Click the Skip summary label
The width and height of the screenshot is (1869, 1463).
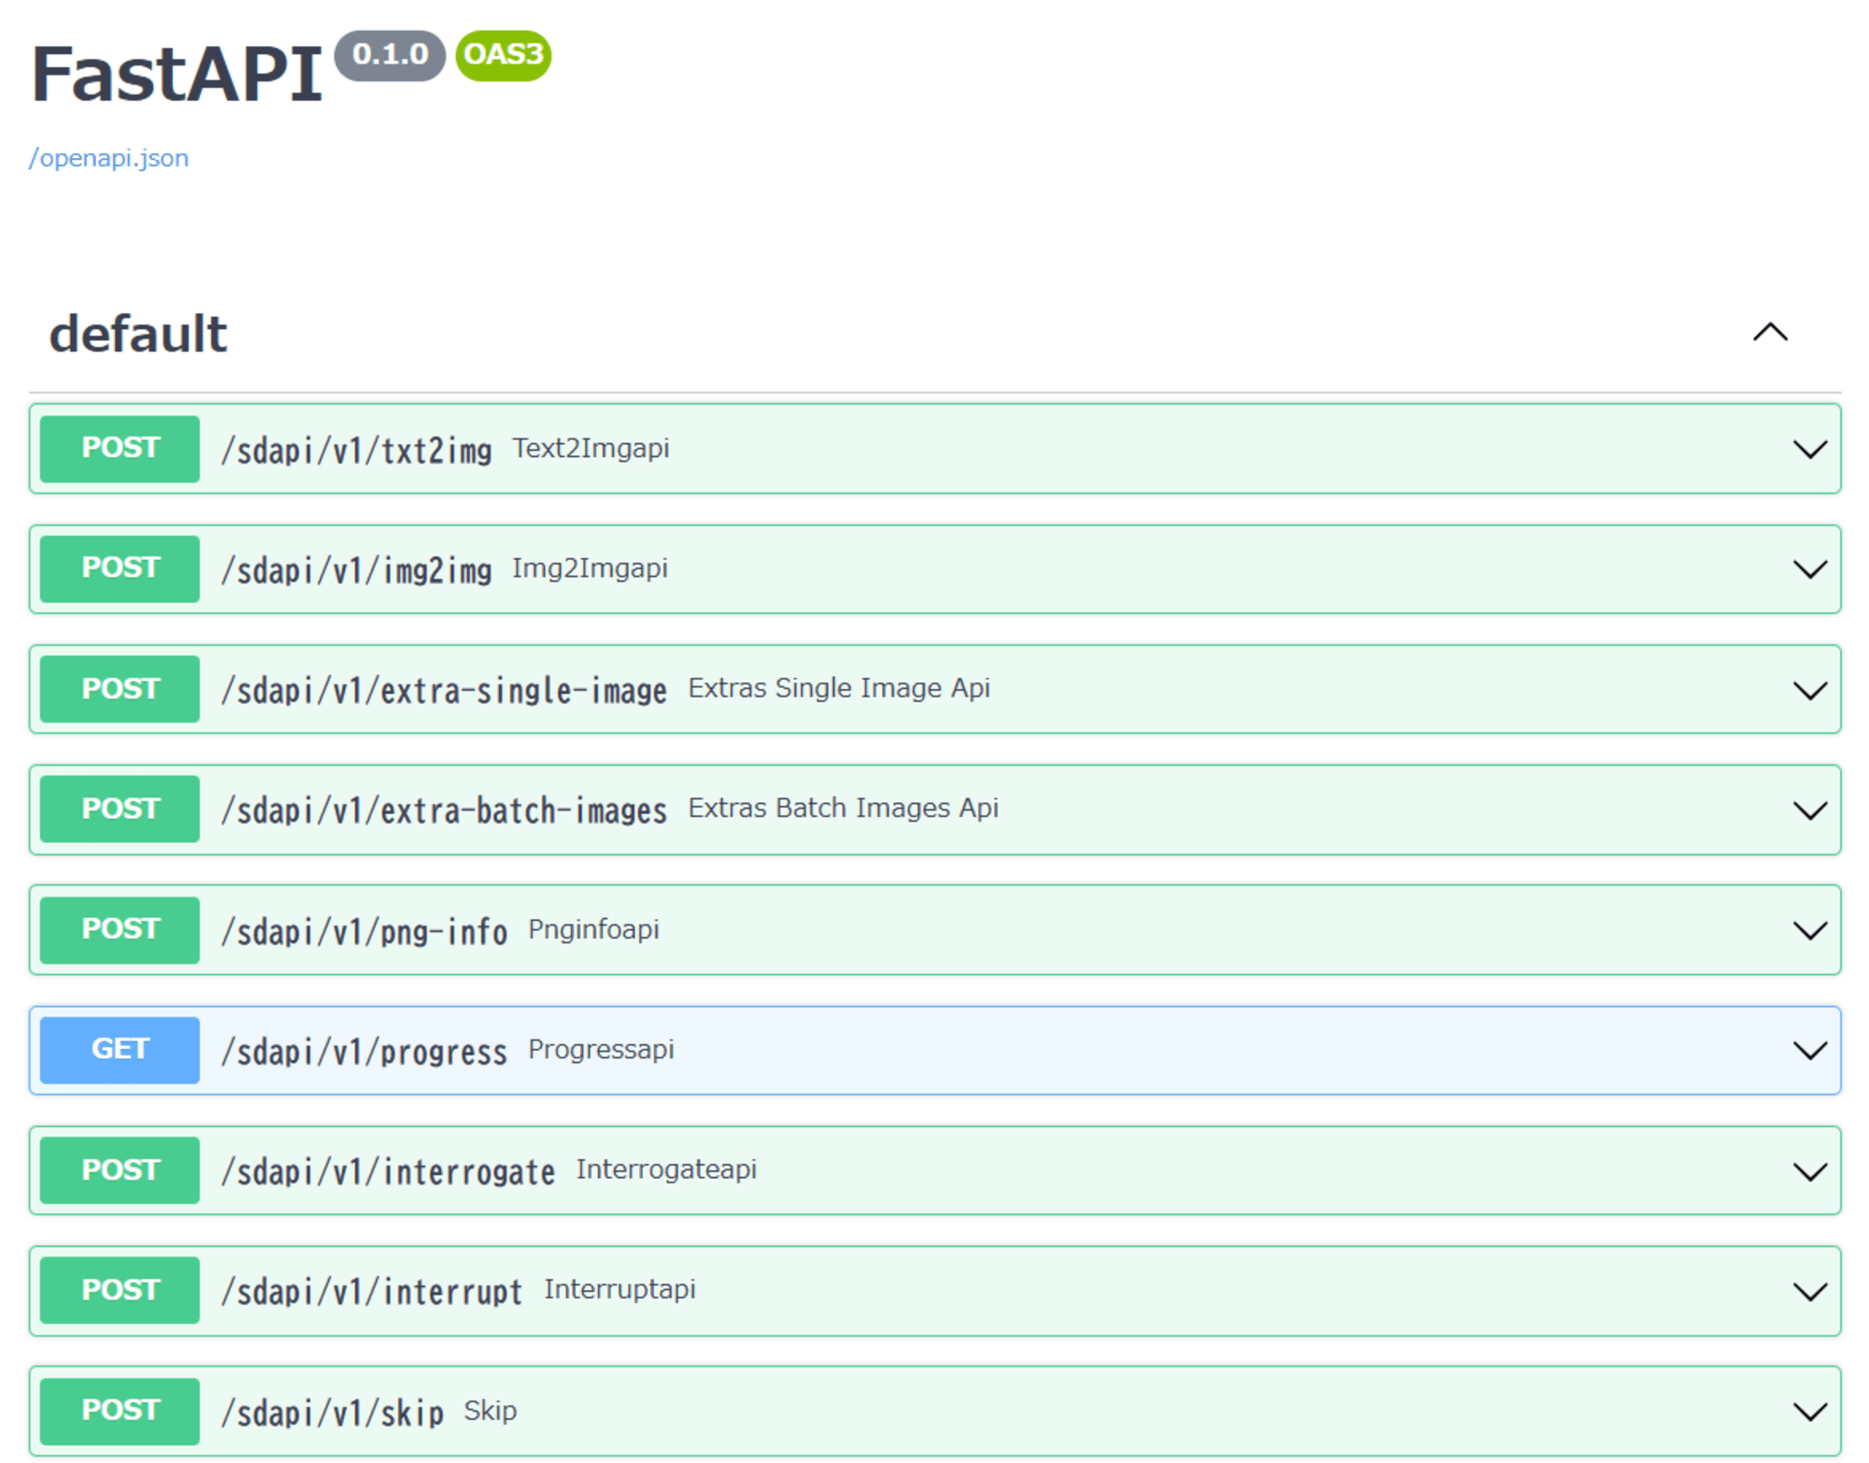[x=490, y=1411]
